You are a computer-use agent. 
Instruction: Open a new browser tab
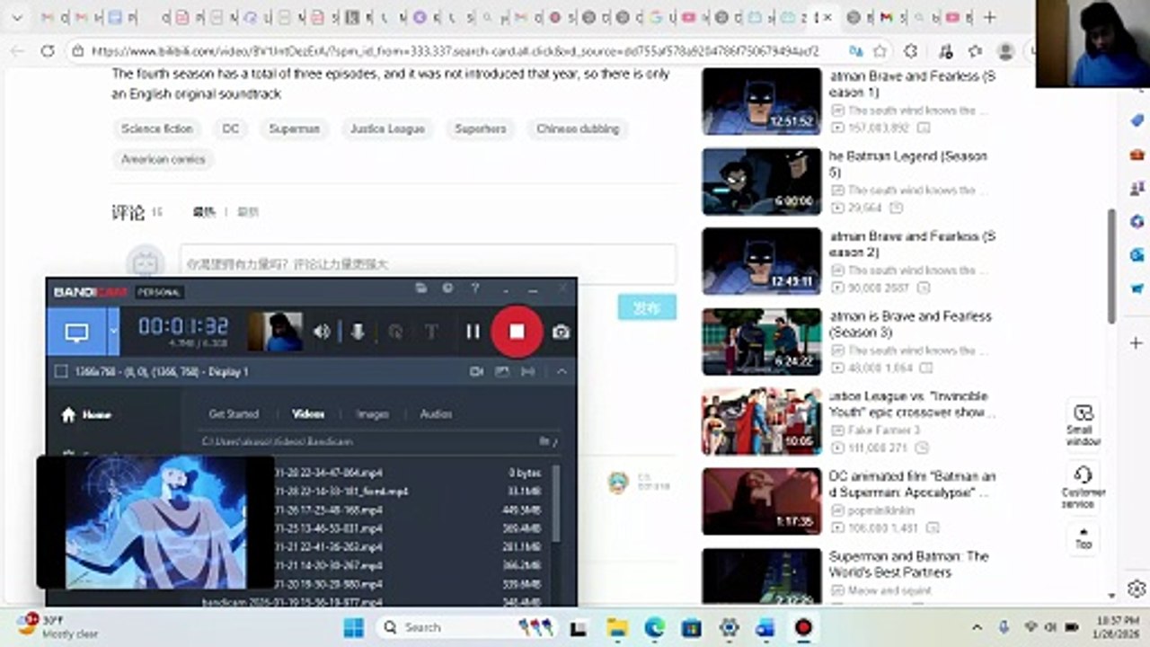click(989, 17)
